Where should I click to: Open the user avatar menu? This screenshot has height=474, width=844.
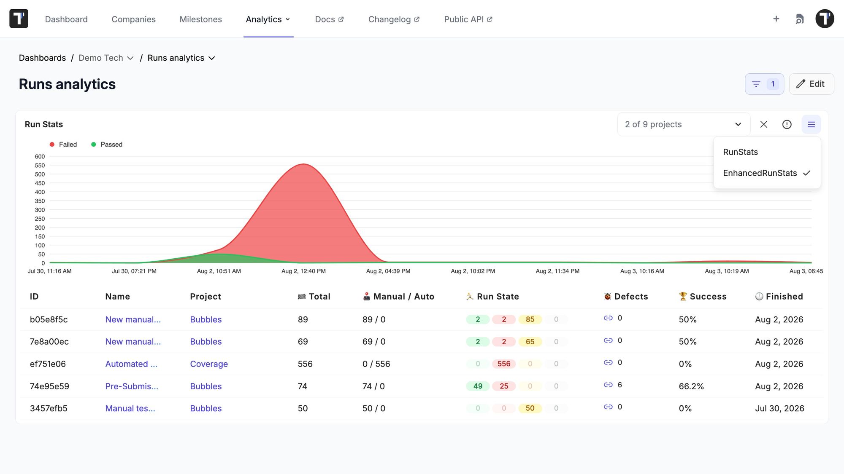pos(825,19)
